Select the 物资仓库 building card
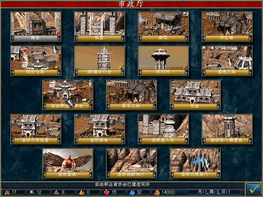Image resolution: width=263 pixels, height=197 pixels. pos(36,61)
